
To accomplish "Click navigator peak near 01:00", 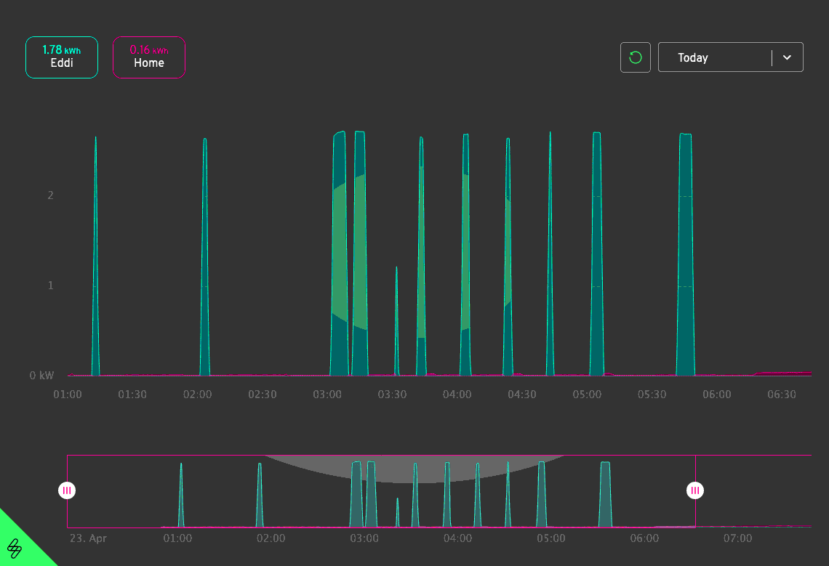I will pos(181,501).
